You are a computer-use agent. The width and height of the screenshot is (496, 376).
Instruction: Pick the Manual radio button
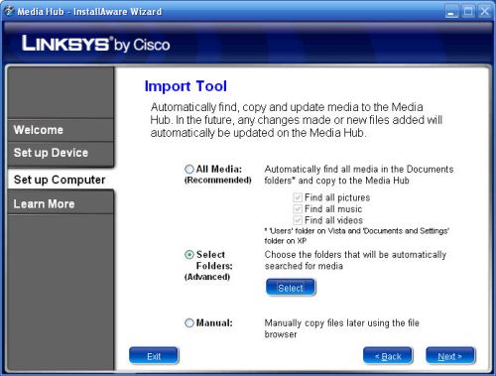(189, 322)
